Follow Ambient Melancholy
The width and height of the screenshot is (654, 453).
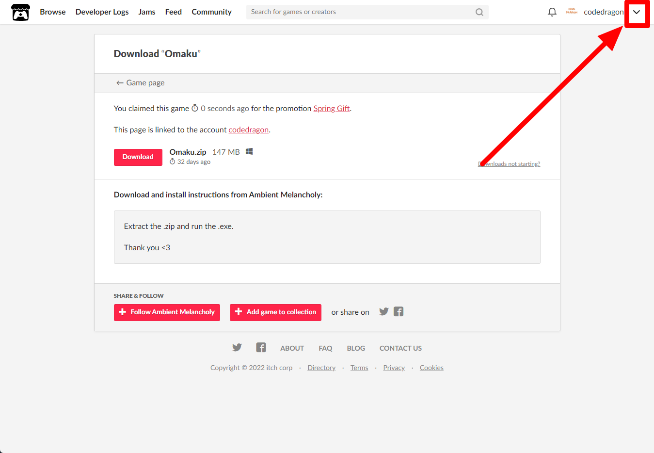pyautogui.click(x=167, y=312)
